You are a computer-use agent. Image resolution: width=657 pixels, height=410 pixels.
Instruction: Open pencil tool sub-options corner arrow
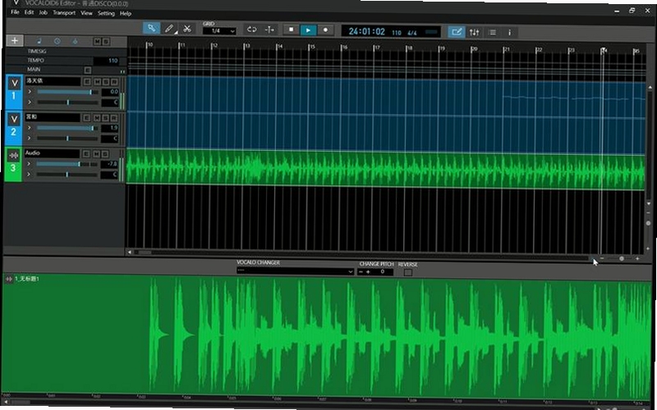pyautogui.click(x=176, y=33)
